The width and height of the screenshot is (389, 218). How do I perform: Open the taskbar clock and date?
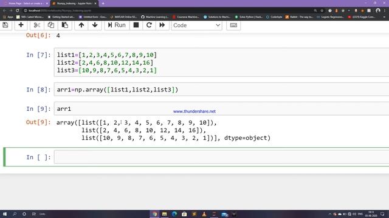[371, 214]
